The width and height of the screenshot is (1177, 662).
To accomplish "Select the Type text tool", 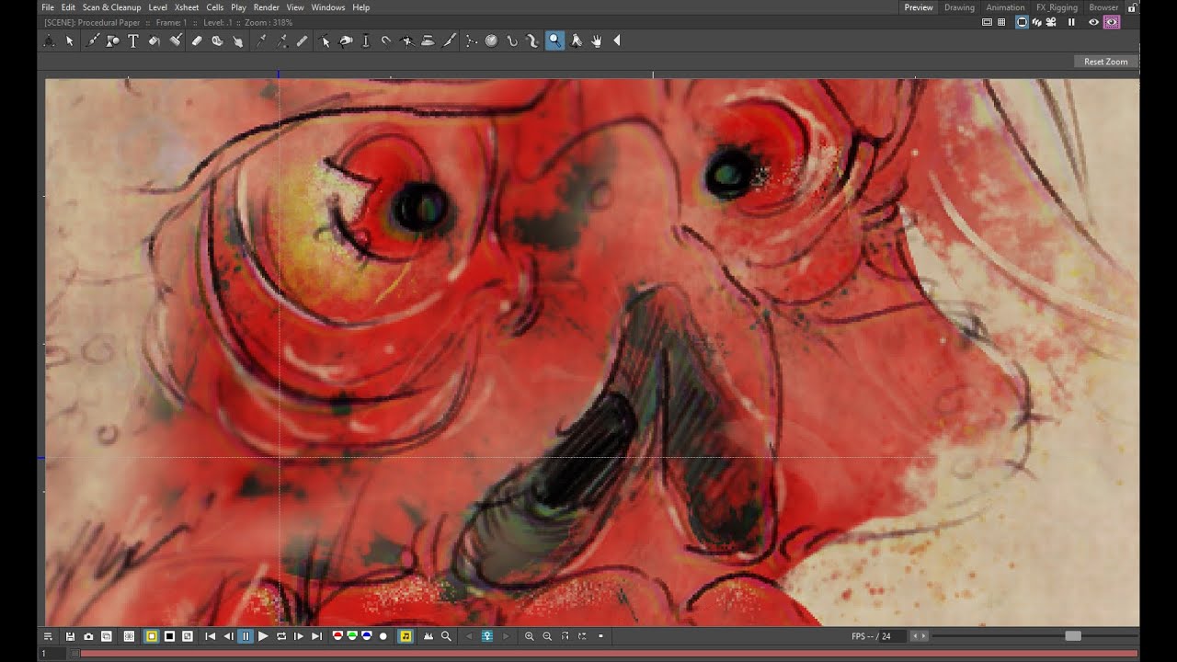I will click(x=133, y=40).
